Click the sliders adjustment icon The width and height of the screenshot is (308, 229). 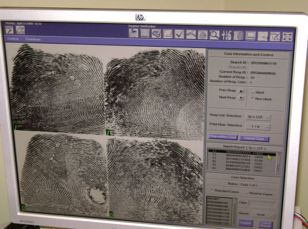coord(227,35)
